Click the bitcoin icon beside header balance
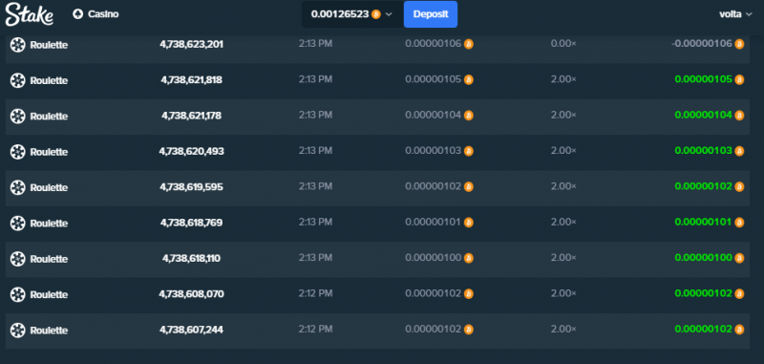 [x=375, y=14]
